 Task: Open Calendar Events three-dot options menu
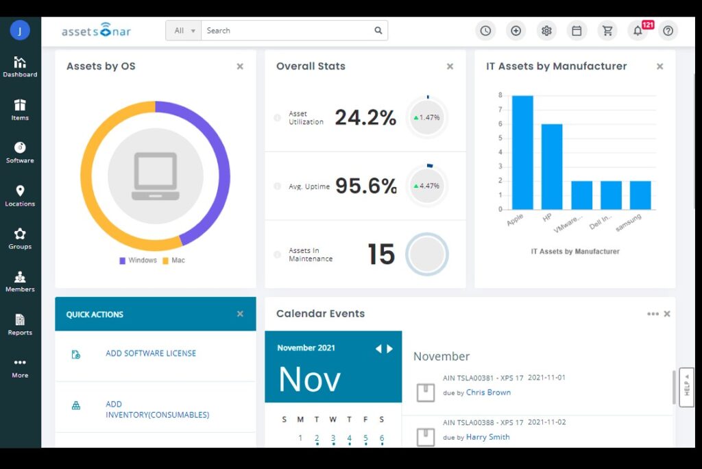coord(653,313)
